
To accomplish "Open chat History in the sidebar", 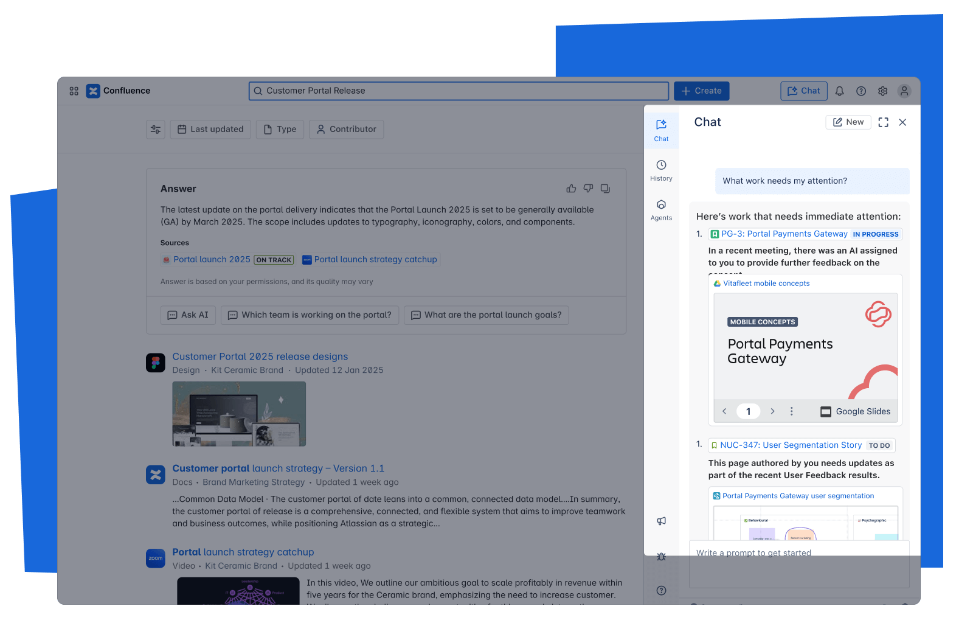I will [x=661, y=169].
